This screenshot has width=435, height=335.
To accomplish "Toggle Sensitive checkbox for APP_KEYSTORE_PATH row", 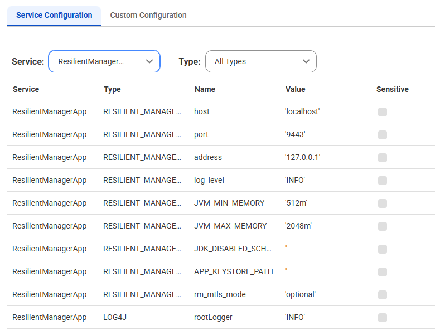I will [382, 272].
